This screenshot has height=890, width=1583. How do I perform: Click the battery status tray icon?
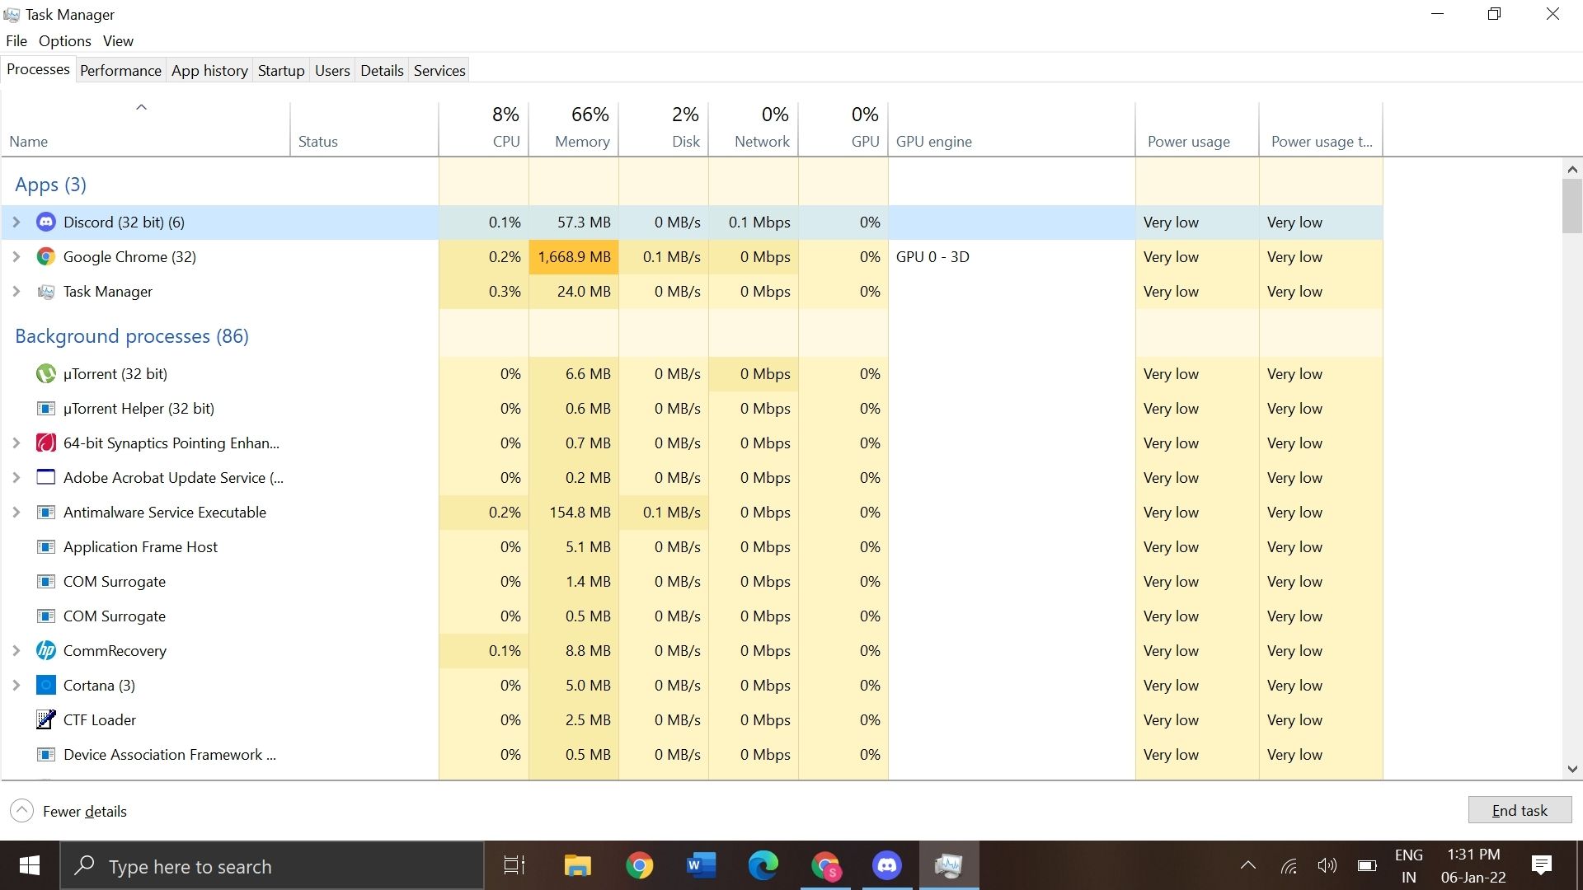[x=1367, y=865]
